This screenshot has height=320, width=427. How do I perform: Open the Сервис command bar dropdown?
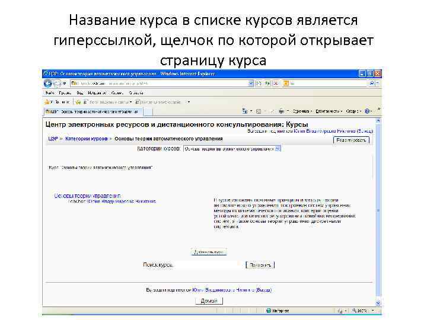(353, 111)
